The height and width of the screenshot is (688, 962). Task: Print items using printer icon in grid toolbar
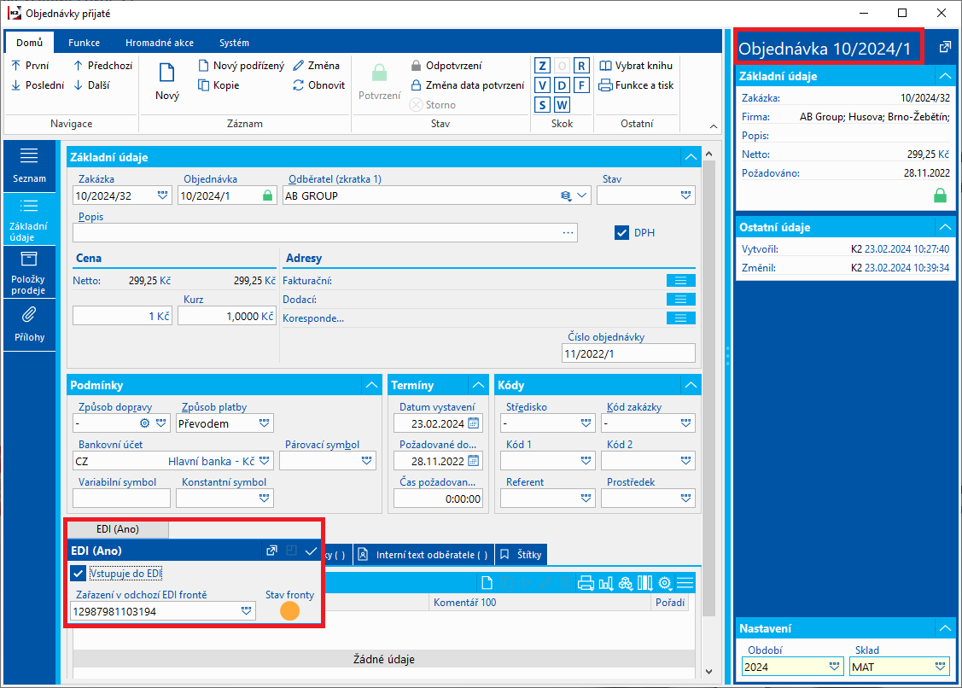(x=586, y=583)
